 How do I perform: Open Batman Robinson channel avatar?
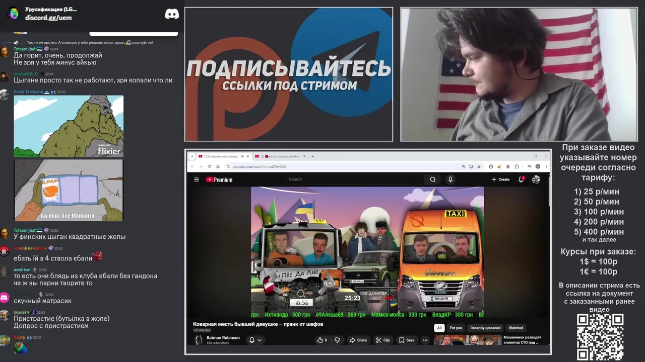coord(199,340)
